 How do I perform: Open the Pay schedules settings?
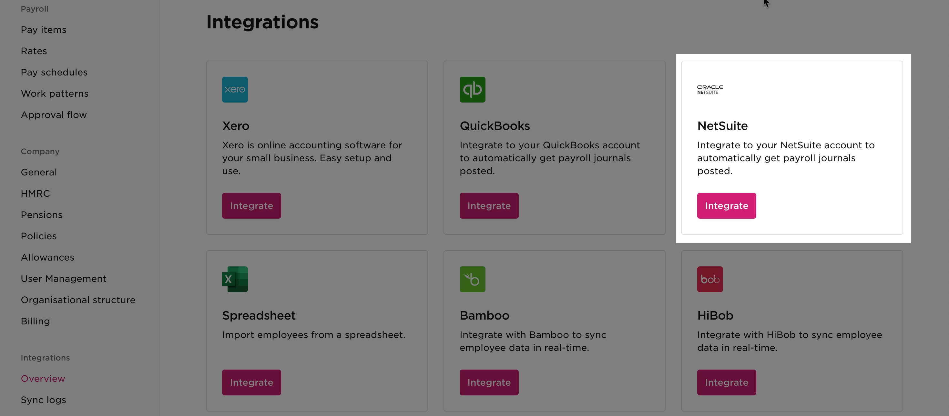point(54,72)
